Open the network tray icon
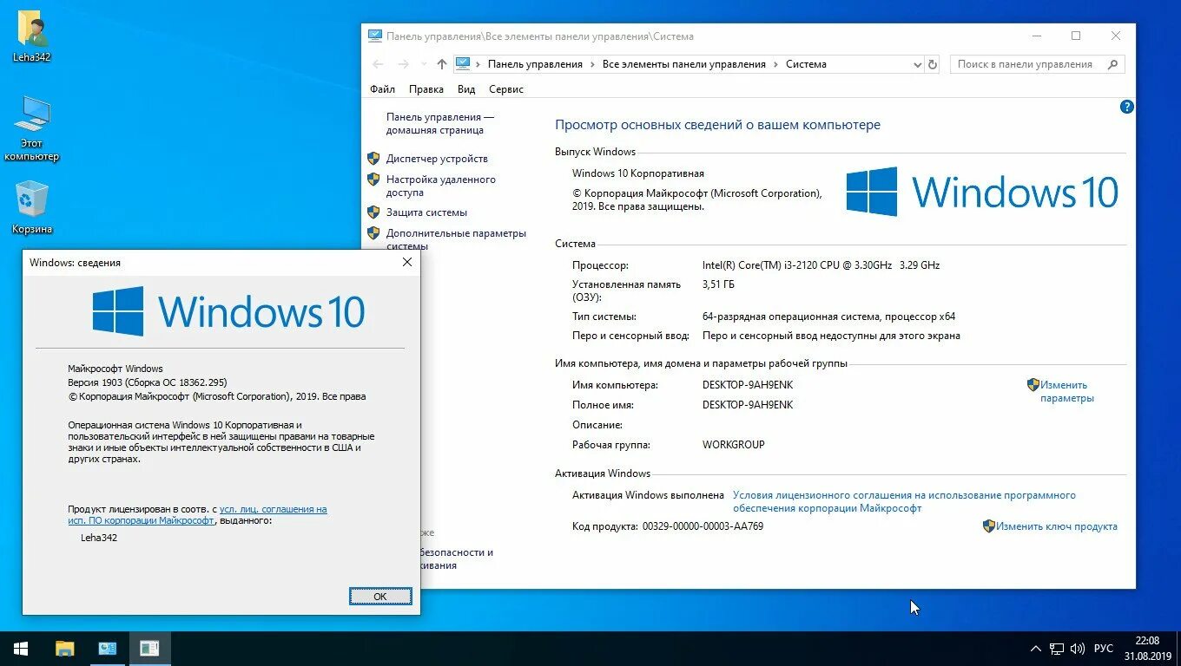The width and height of the screenshot is (1181, 666). tap(1057, 649)
